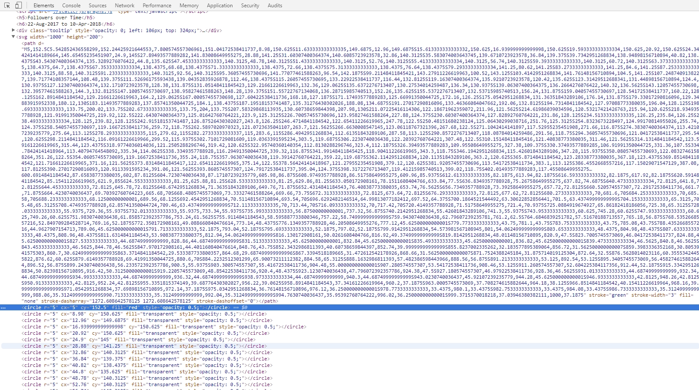
Task: Open the Audits tab
Action: click(275, 6)
